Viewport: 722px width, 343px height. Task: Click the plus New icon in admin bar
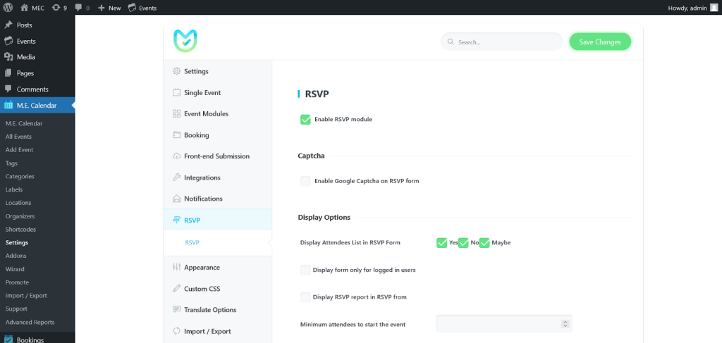coord(102,8)
